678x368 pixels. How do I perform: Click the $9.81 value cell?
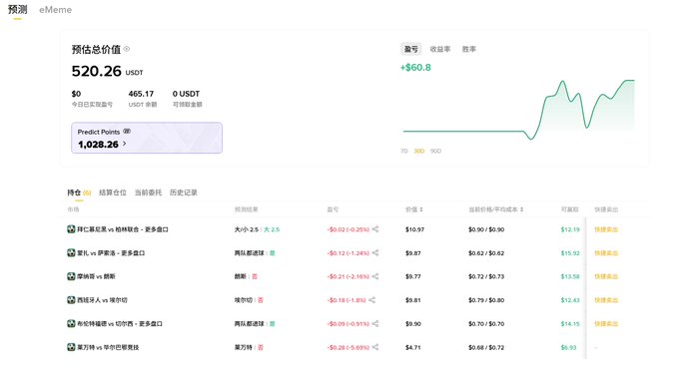pos(413,300)
